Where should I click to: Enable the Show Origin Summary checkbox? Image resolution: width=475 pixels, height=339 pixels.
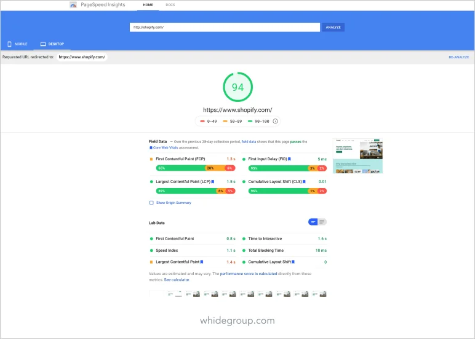point(151,203)
